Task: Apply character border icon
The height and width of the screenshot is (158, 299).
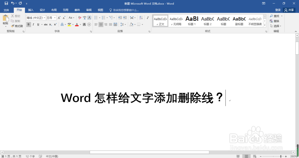Action: coord(89,18)
